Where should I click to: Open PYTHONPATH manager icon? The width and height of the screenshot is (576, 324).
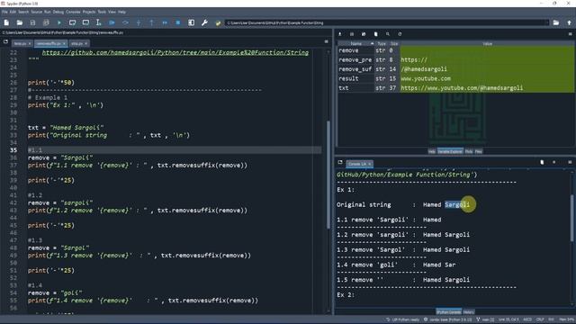[x=218, y=22]
